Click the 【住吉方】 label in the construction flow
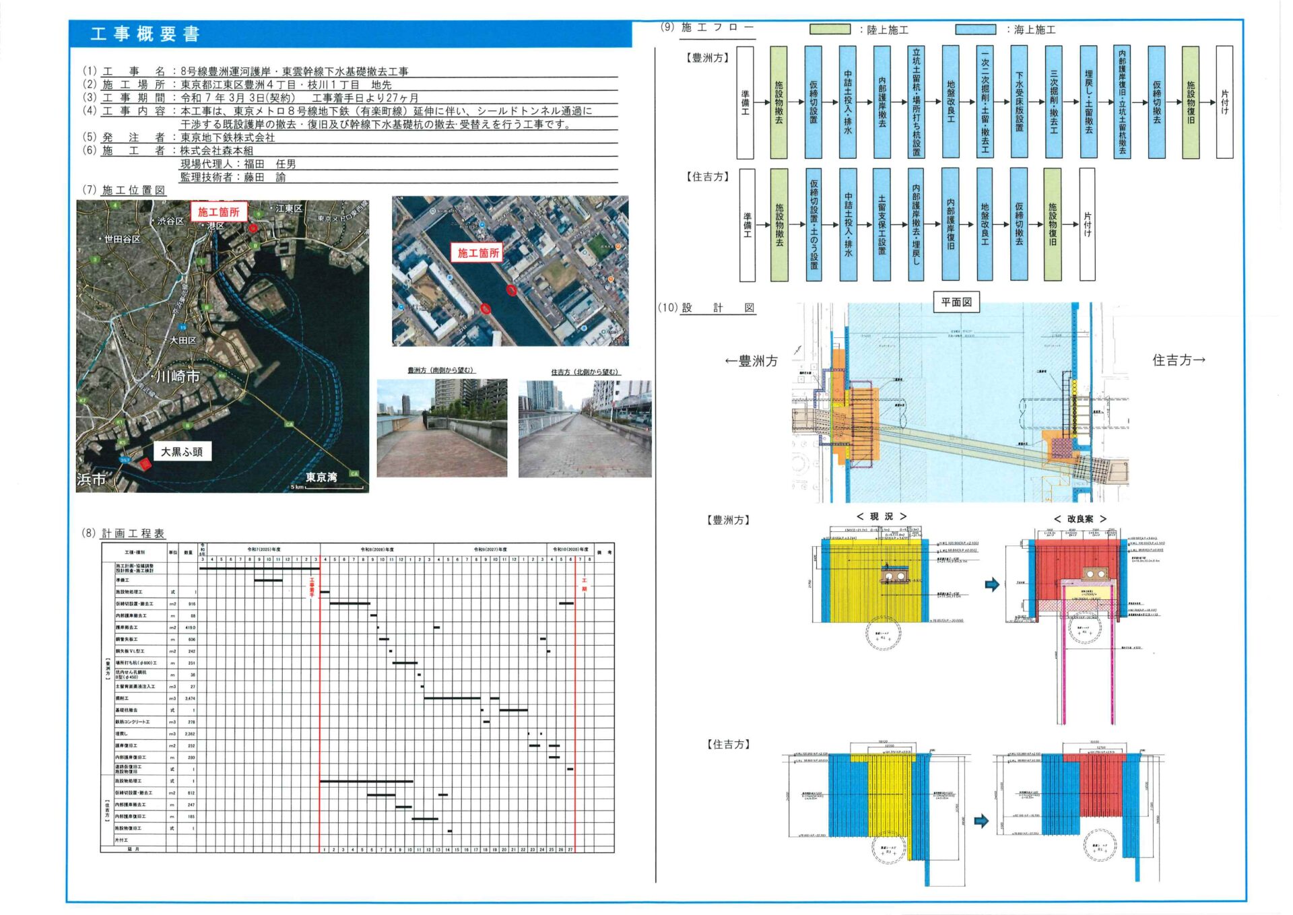The image size is (1293, 915). [x=708, y=176]
